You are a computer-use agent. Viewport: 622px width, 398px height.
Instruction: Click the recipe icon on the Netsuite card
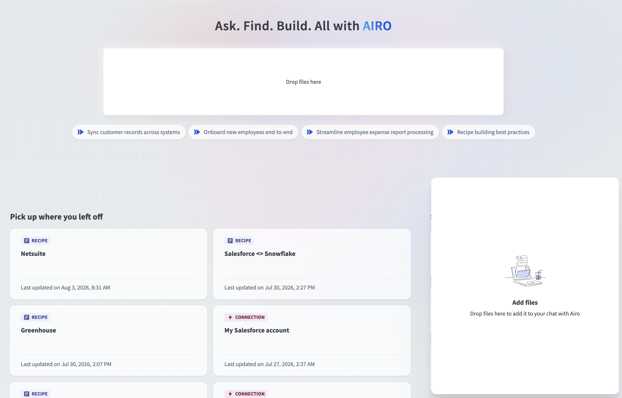pos(27,241)
